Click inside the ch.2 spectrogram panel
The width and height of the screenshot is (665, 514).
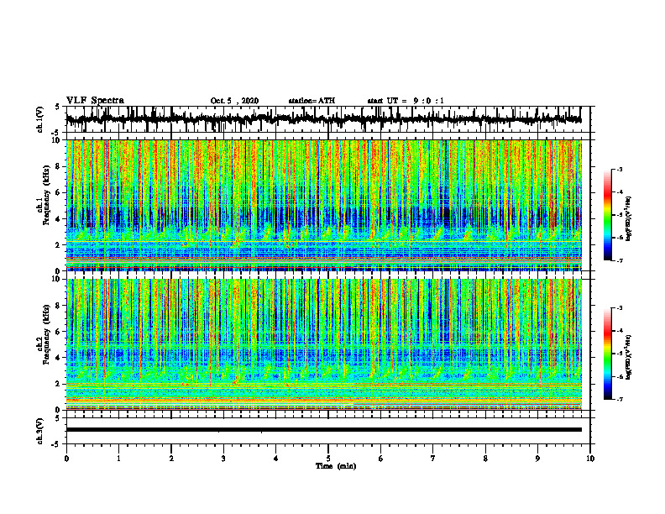323,344
